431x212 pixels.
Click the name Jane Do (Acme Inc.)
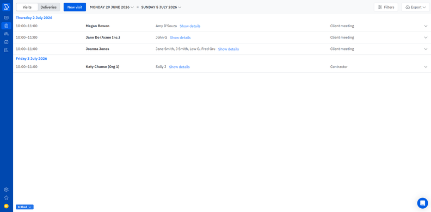pos(103,38)
